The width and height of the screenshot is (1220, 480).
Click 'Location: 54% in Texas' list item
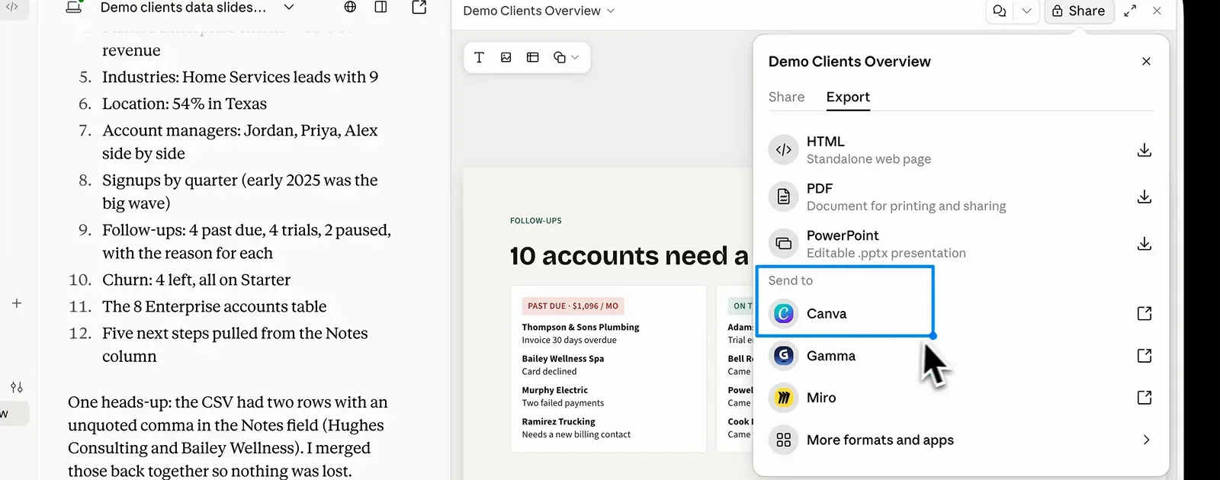[185, 104]
